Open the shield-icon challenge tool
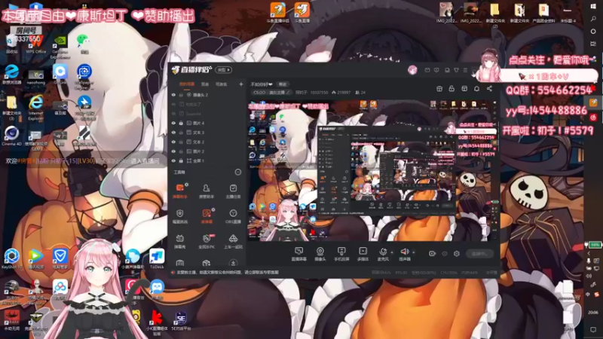This screenshot has height=339, width=603. (179, 216)
